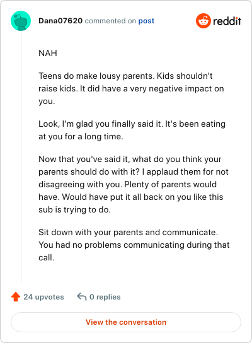The height and width of the screenshot is (343, 252).
Task: Click the "NAH" verdict line
Action: tap(48, 53)
